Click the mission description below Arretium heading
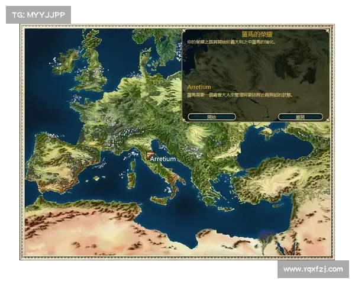The height and width of the screenshot is (284, 355). 240,95
